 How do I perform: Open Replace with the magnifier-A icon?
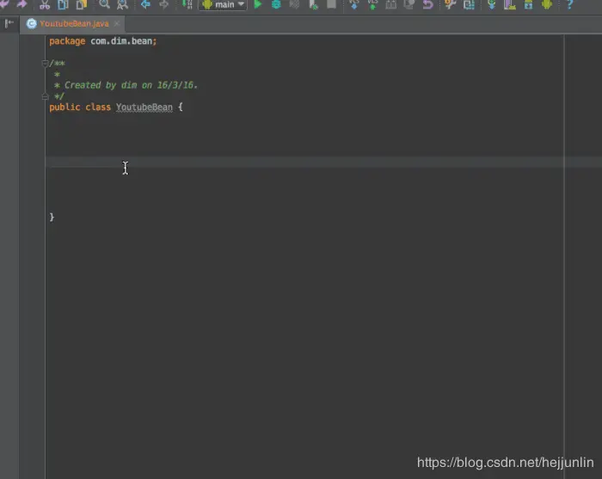pos(122,4)
